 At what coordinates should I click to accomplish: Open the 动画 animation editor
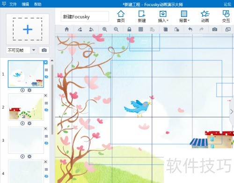tap(205, 16)
